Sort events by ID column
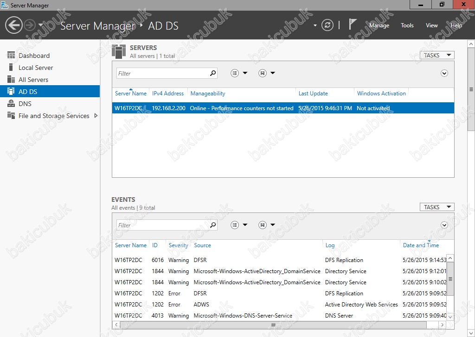 [x=155, y=245]
